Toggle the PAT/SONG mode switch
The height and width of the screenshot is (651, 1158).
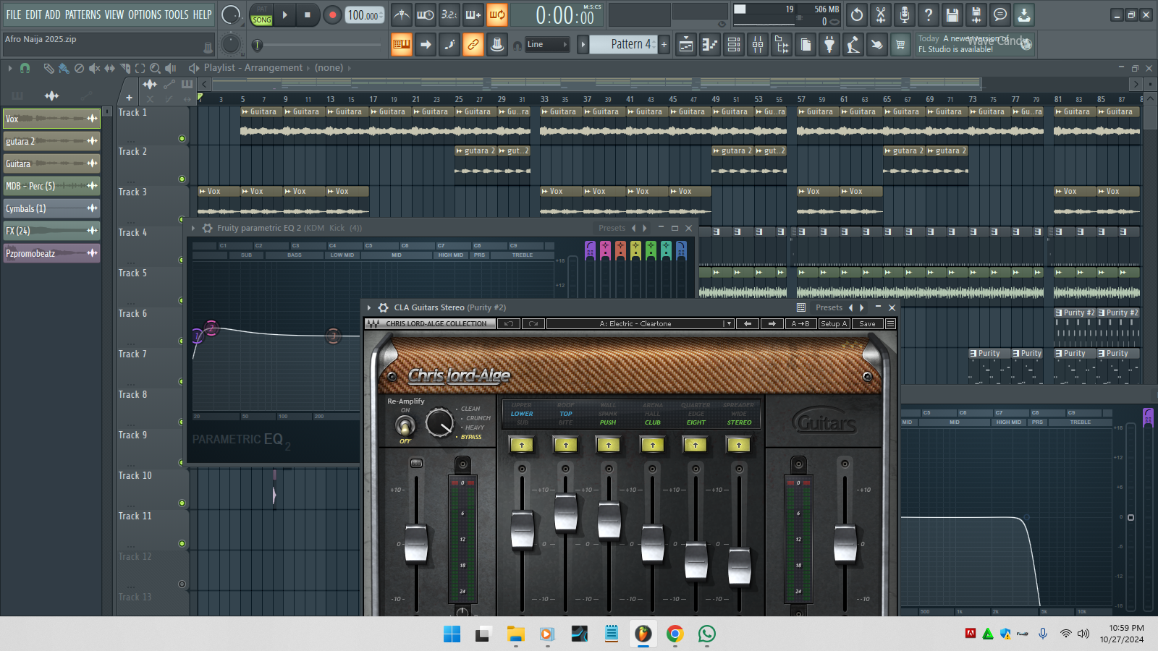pos(261,14)
